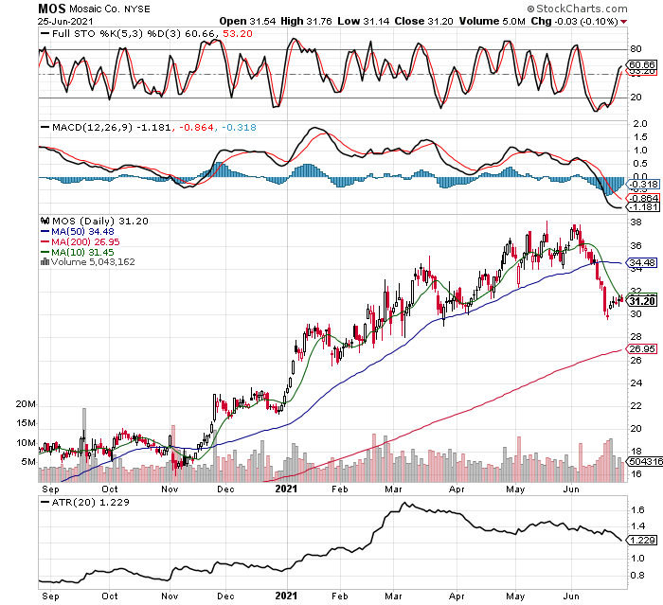Click the 22 label on the price axis
This screenshot has height=605, width=663.
(x=636, y=406)
